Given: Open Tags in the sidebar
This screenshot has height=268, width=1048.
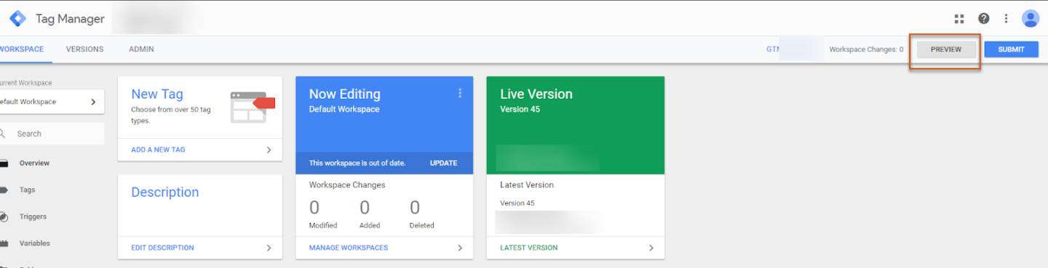Looking at the screenshot, I should (x=27, y=190).
